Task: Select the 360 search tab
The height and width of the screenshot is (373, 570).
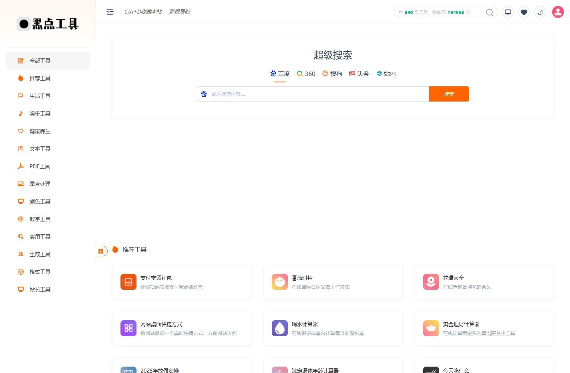Action: pos(306,74)
